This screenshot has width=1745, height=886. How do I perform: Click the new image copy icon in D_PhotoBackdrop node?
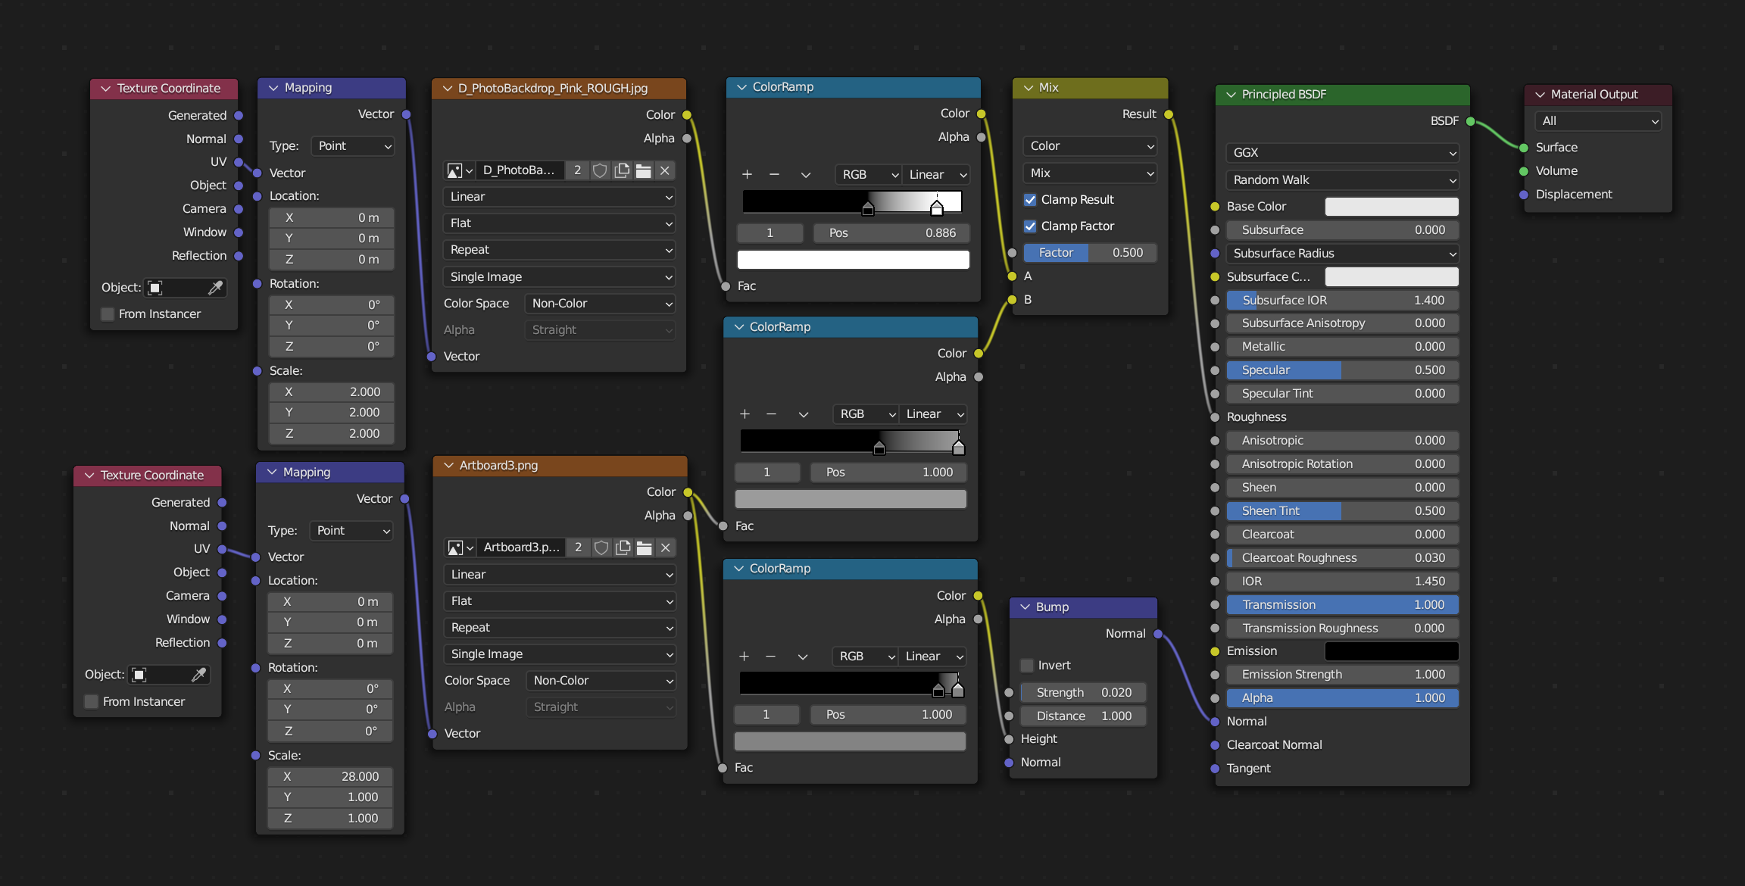pos(622,170)
